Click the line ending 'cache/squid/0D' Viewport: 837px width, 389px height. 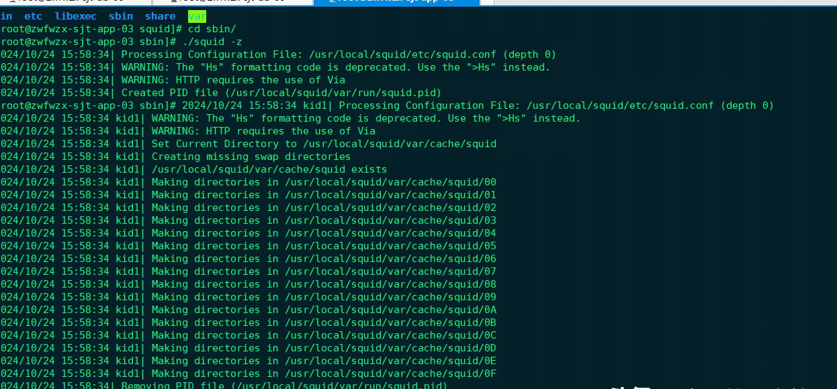click(249, 348)
